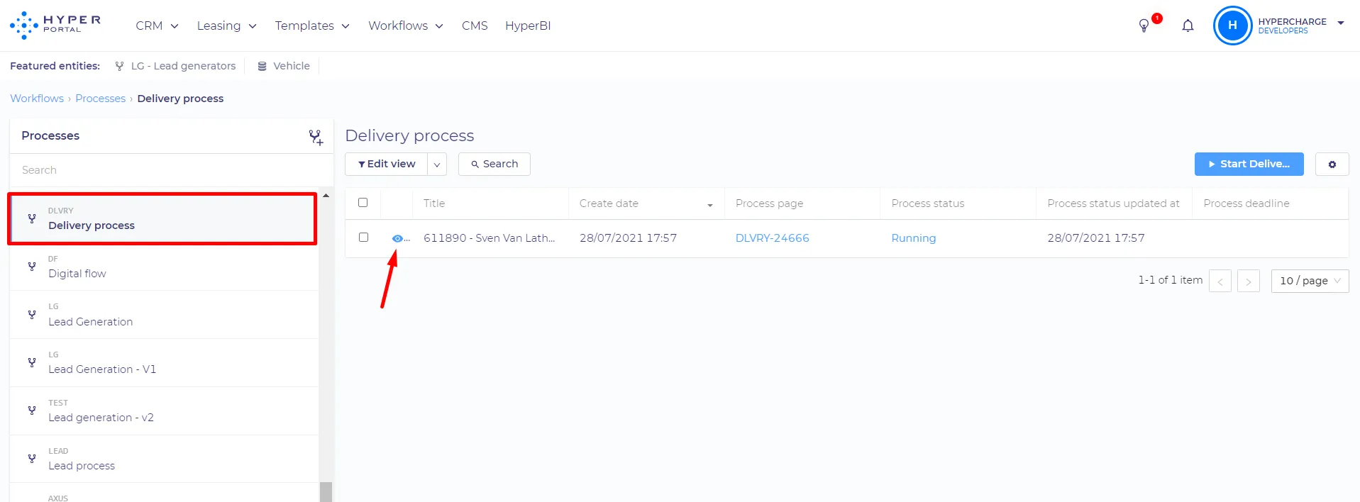1360x502 pixels.
Task: Expand the Leasing menu
Action: [226, 26]
